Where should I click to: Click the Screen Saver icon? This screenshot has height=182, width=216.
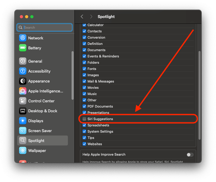pyautogui.click(x=23, y=131)
